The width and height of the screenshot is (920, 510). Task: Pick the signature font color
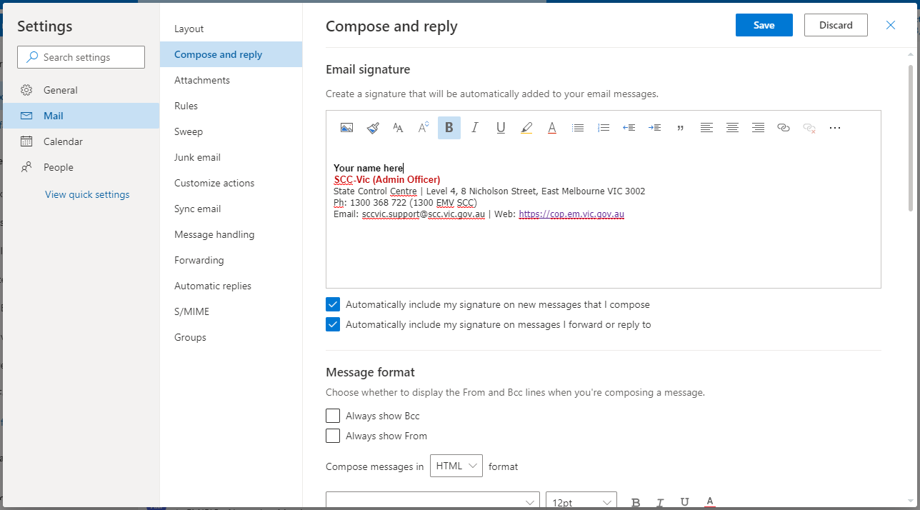point(552,128)
